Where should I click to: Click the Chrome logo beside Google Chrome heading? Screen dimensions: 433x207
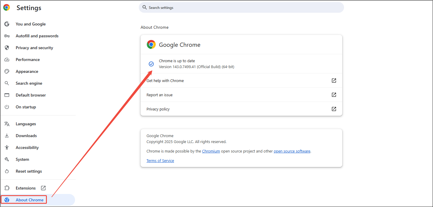(x=151, y=44)
